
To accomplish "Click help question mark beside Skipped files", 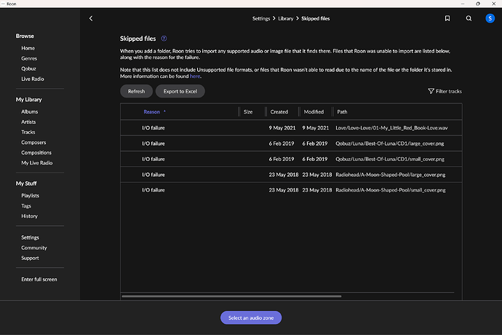I will [164, 38].
